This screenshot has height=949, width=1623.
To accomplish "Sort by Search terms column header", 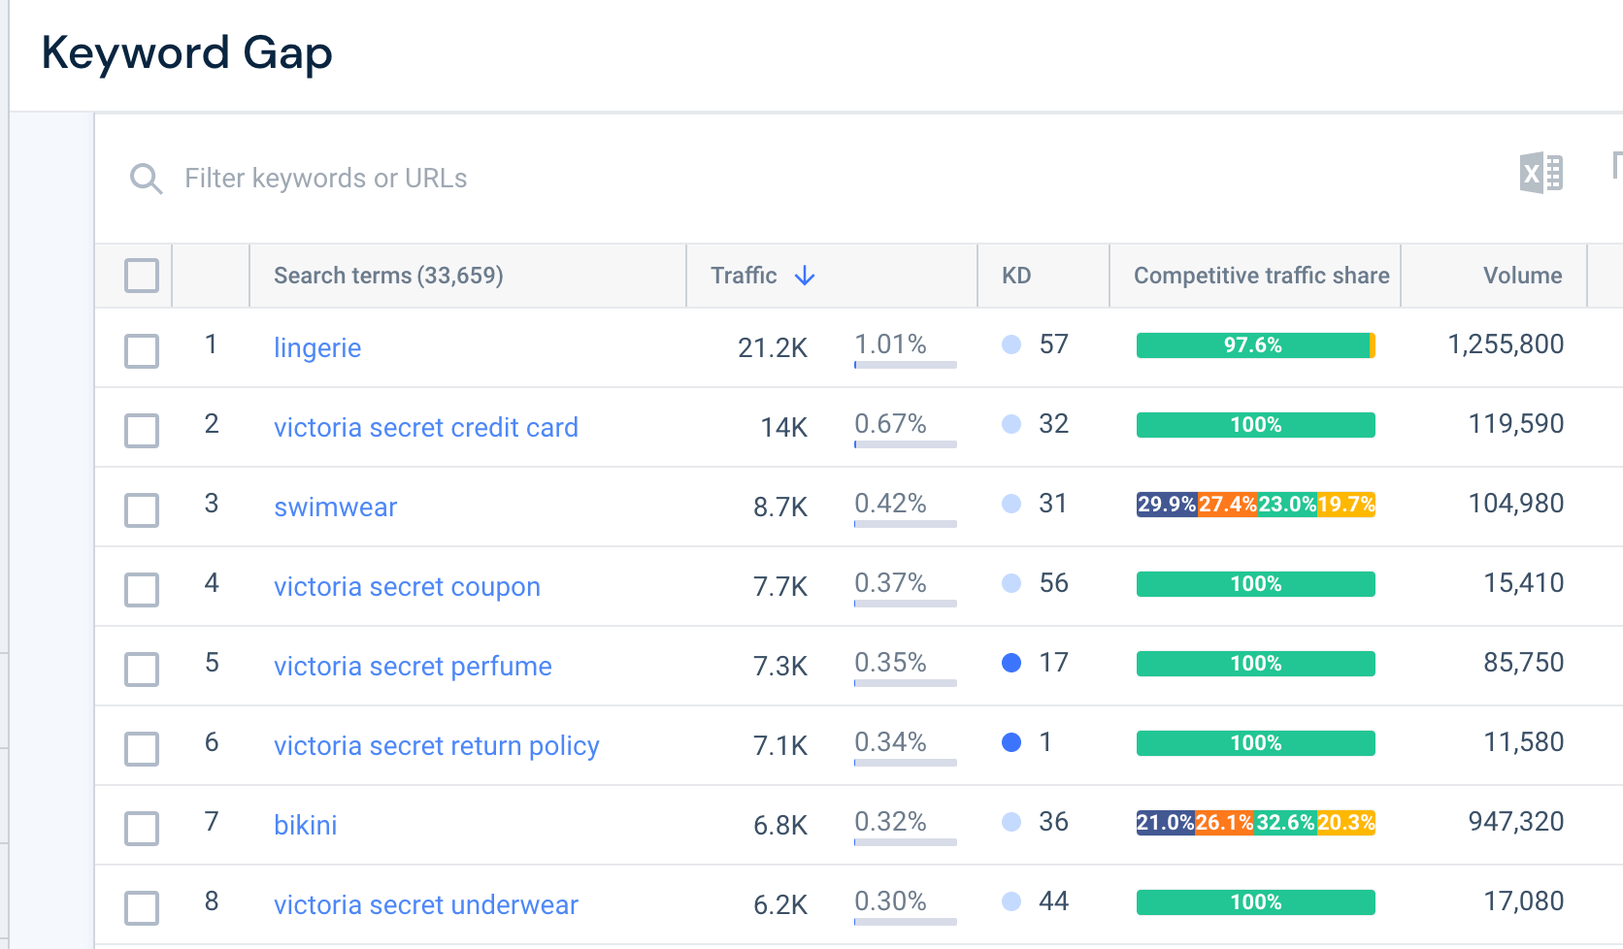I will pos(388,276).
